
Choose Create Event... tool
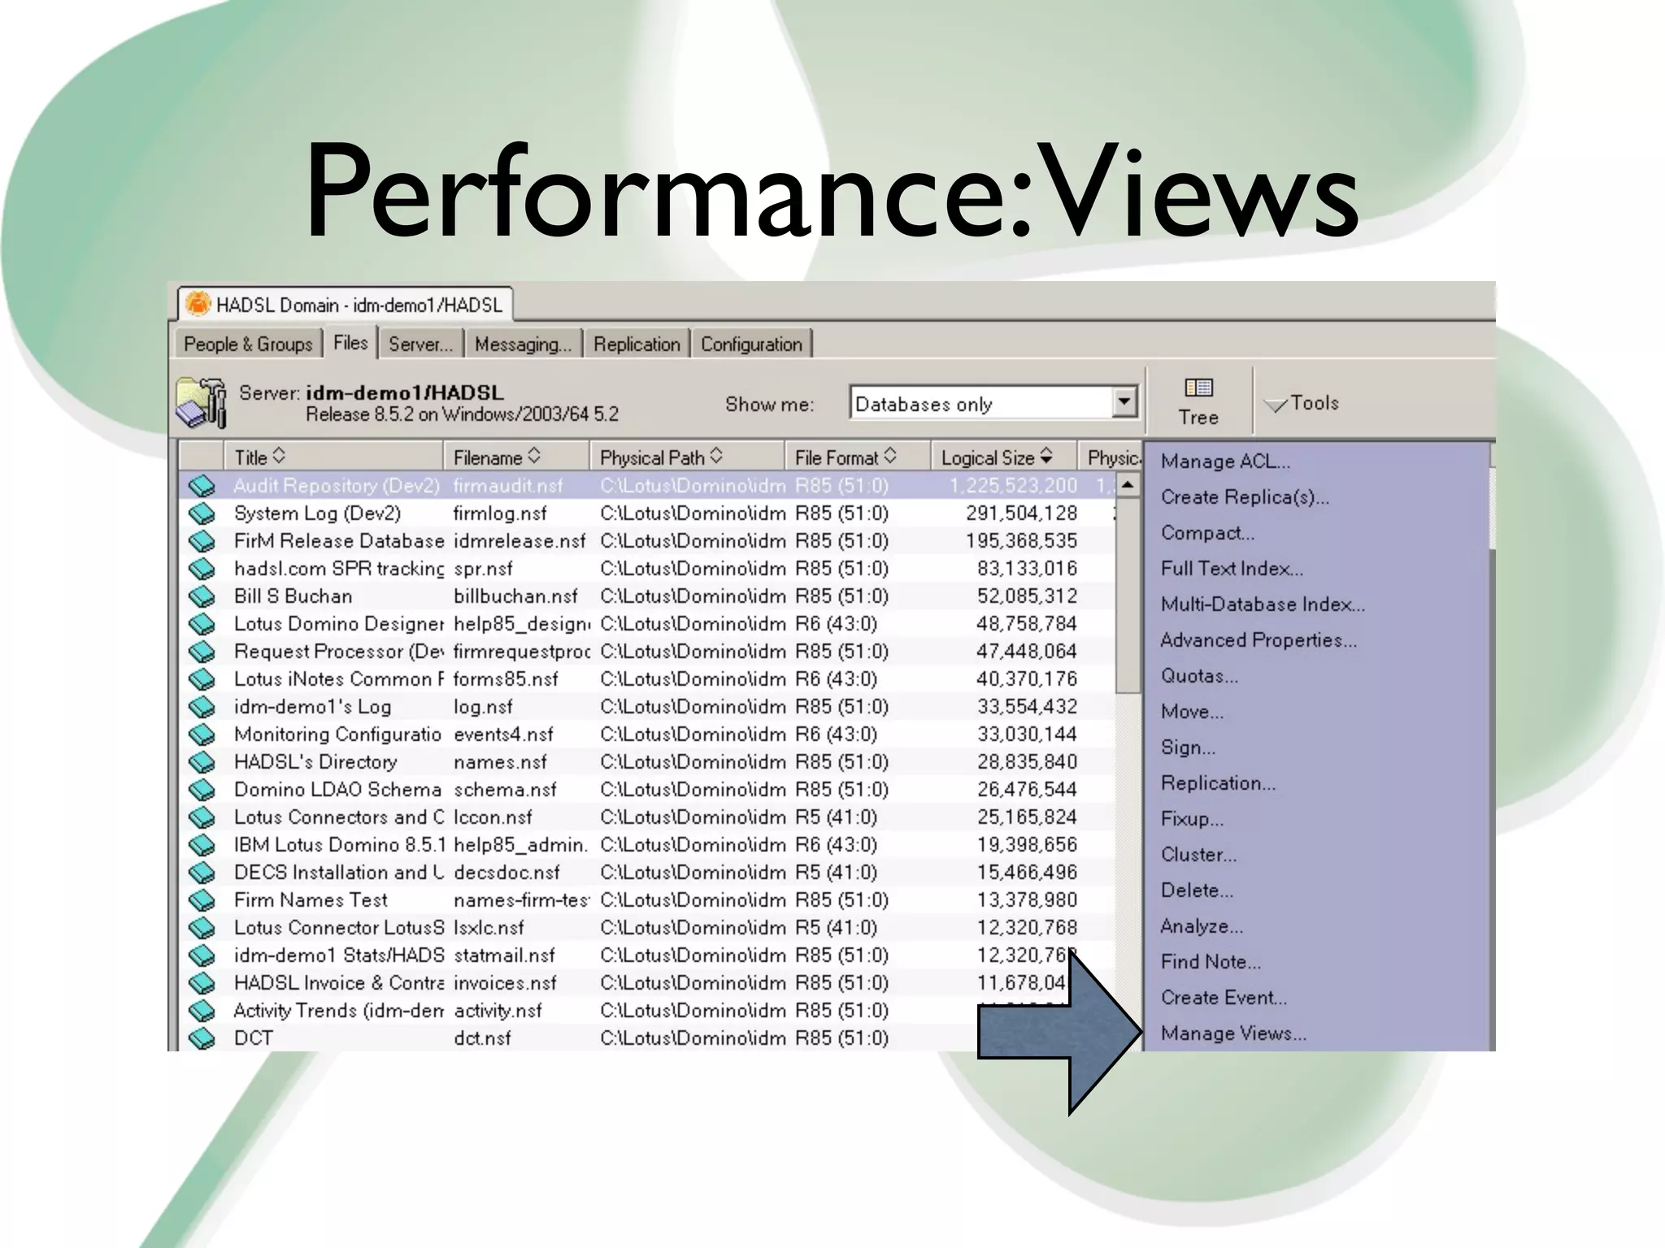(1224, 998)
